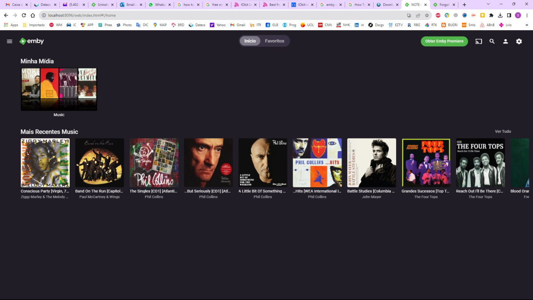Image resolution: width=533 pixels, height=300 pixels.
Task: Open Emby search magnifier
Action: (492, 41)
